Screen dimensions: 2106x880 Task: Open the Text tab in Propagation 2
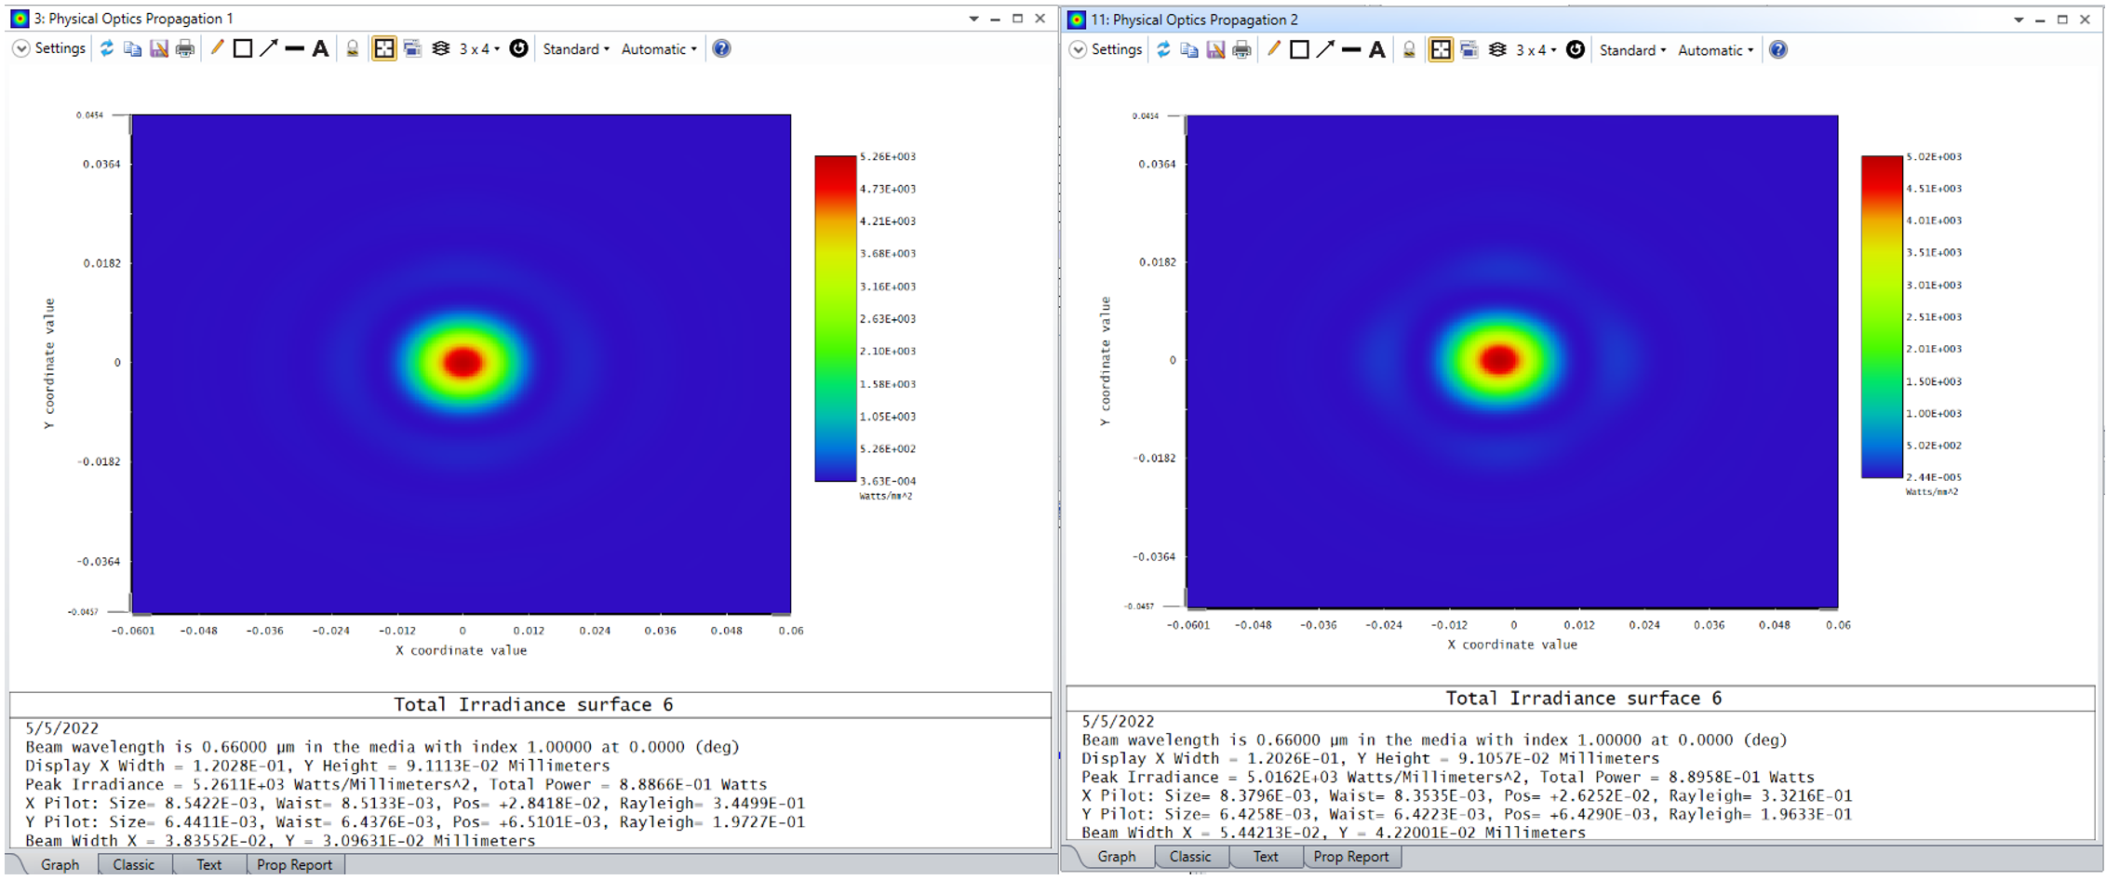click(x=1266, y=857)
